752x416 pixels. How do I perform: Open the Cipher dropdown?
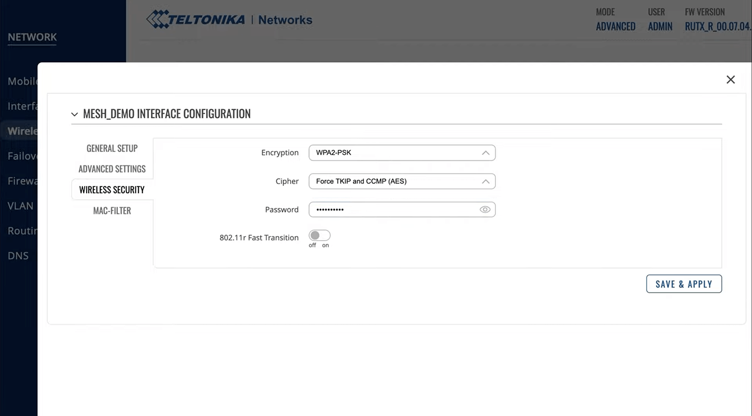pyautogui.click(x=401, y=181)
